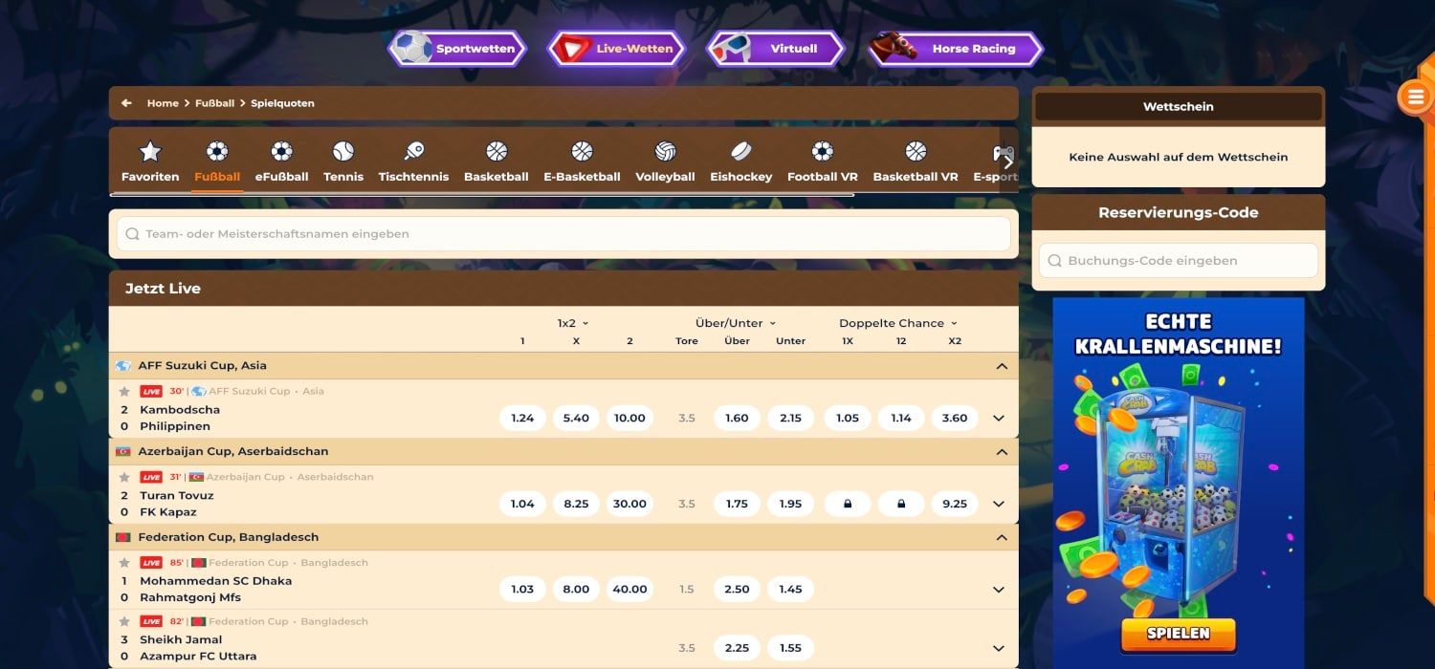Collapse the AFF Suzuki Cup league section
This screenshot has height=669, width=1435.
coord(1002,365)
